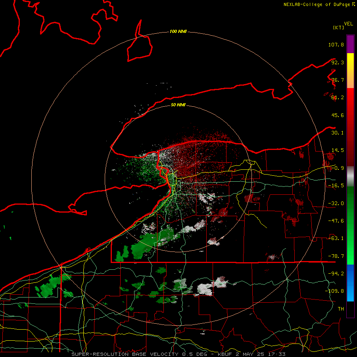Select the -109.8 scale value
Screen dimensions: 357x357
coord(334,291)
